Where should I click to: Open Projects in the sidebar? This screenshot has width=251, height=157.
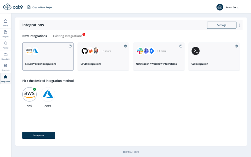click(6, 34)
